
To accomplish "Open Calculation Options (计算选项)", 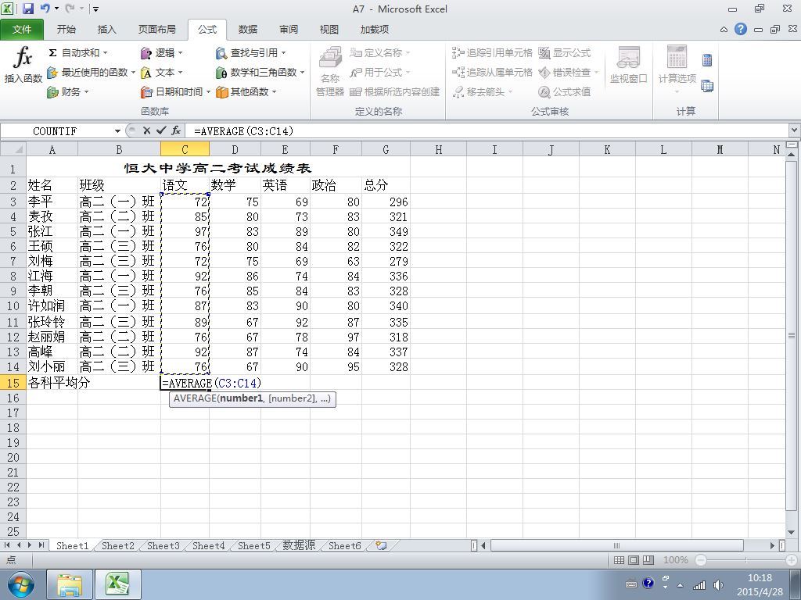I will click(677, 70).
